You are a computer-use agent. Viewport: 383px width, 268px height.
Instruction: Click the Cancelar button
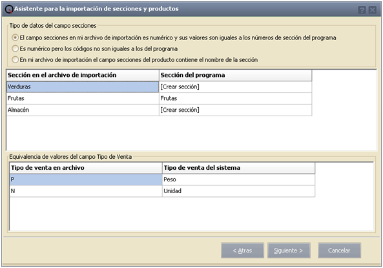tap(339, 251)
